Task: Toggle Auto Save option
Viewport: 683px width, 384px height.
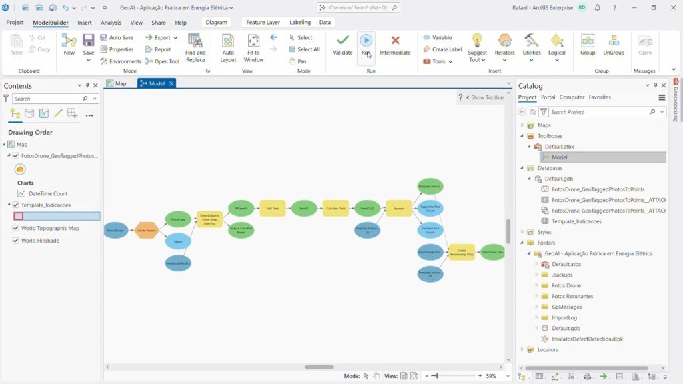Action: pyautogui.click(x=117, y=37)
